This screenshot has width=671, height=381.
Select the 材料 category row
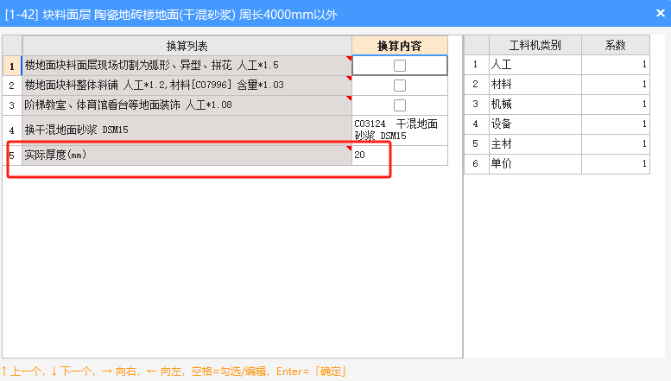(x=535, y=85)
